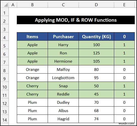Select the Purchaser header cell

(x=63, y=36)
